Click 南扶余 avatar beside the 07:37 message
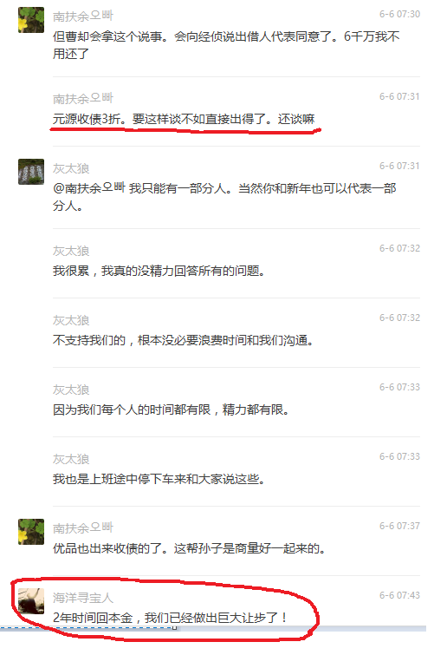434x655 pixels. pos(31,532)
